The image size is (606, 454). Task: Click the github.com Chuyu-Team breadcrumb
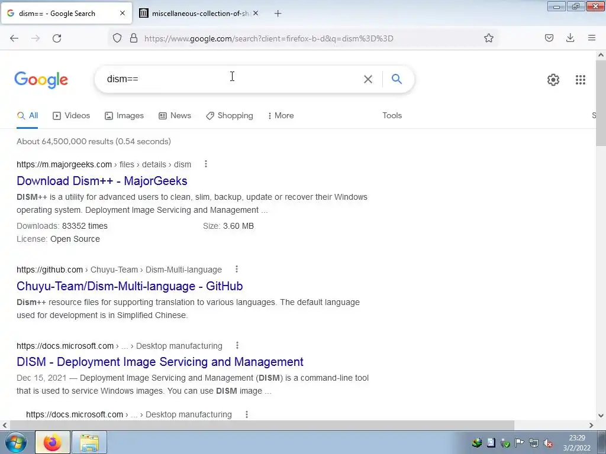click(x=119, y=270)
